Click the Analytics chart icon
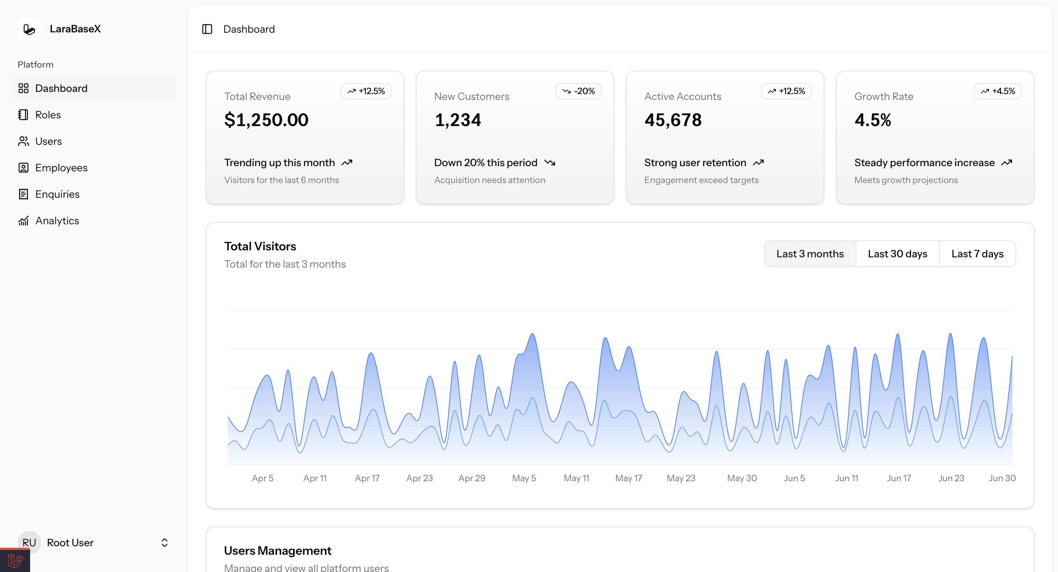The width and height of the screenshot is (1058, 572). click(x=24, y=221)
